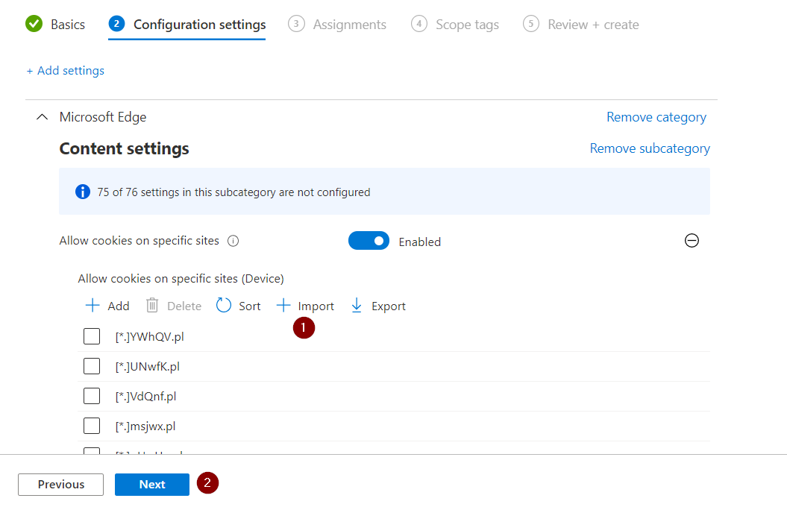787x507 pixels.
Task: Tick the [*.]msjwx.pl checkbox
Action: tap(92, 426)
